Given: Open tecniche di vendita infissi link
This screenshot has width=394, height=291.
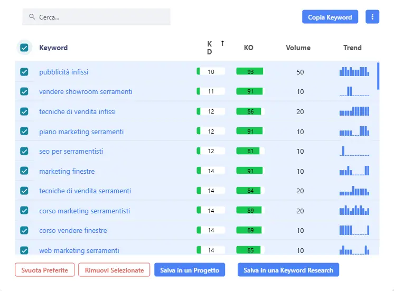Looking at the screenshot, I should point(78,111).
